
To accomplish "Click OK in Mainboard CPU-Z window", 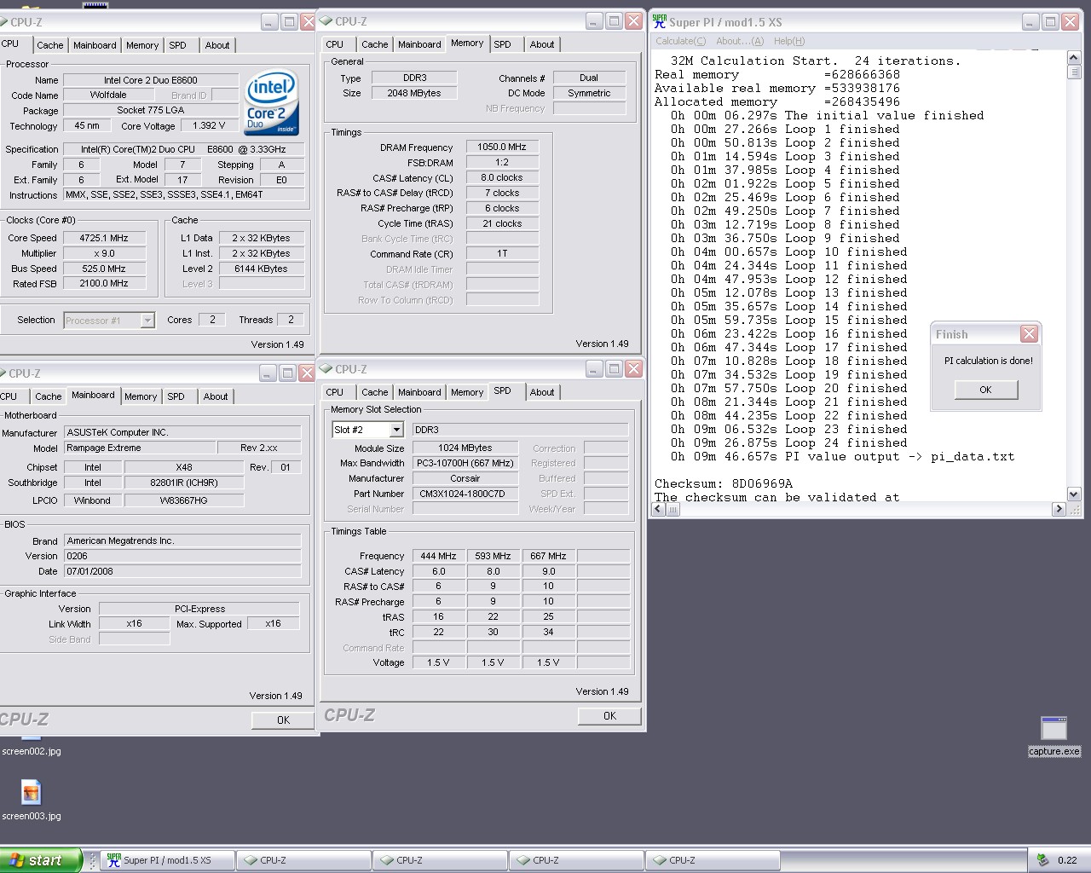I will tap(283, 720).
